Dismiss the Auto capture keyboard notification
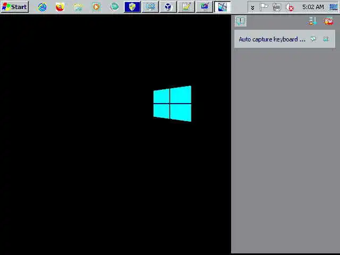The height and width of the screenshot is (255, 340). [326, 39]
